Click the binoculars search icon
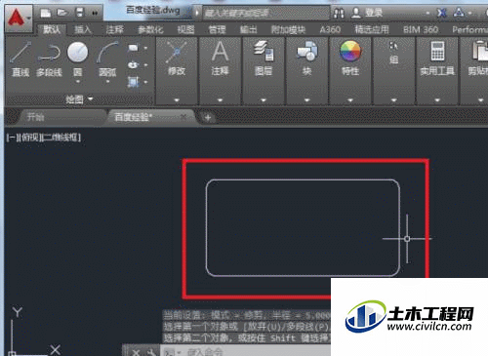 (339, 13)
